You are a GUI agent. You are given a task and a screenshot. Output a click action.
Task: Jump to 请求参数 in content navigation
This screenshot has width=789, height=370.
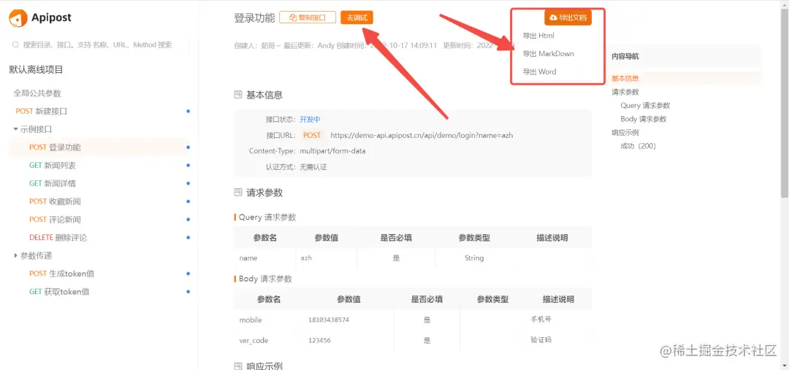625,92
